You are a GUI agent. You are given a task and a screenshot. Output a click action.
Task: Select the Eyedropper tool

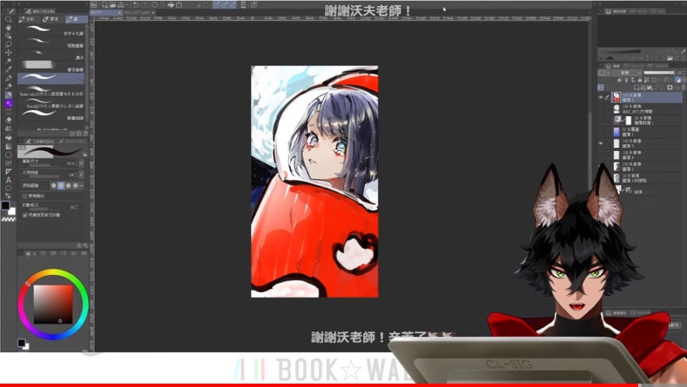(x=8, y=69)
